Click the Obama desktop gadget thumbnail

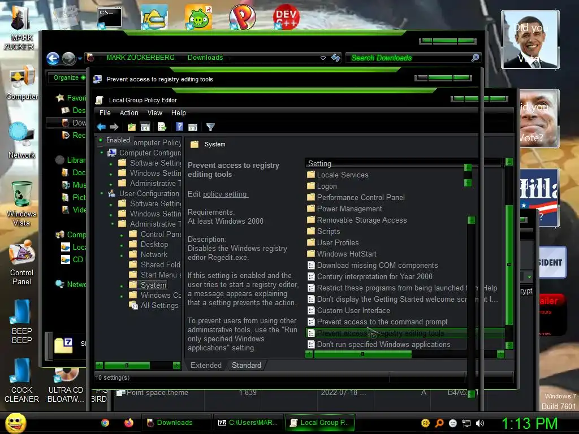530,39
